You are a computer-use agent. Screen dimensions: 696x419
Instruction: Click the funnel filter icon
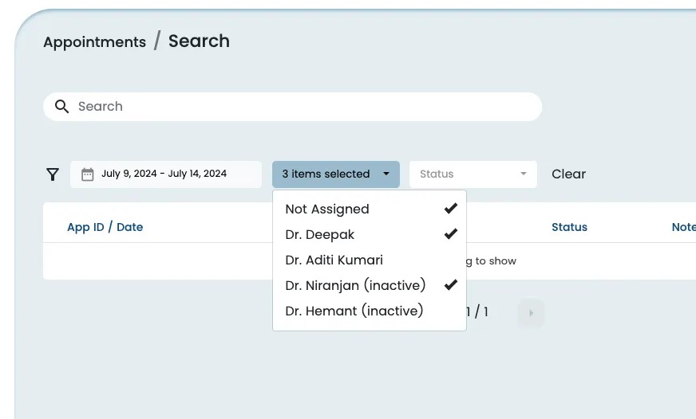tap(53, 174)
